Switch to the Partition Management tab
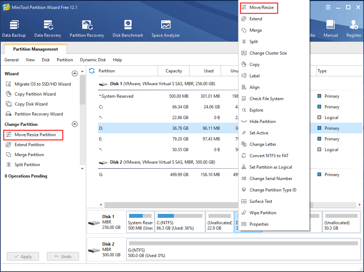Image resolution: width=364 pixels, height=272 pixels. tap(35, 49)
